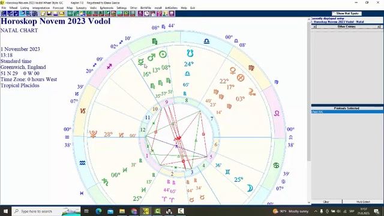Click the first yellow toolbar icon

pyautogui.click(x=43, y=13)
